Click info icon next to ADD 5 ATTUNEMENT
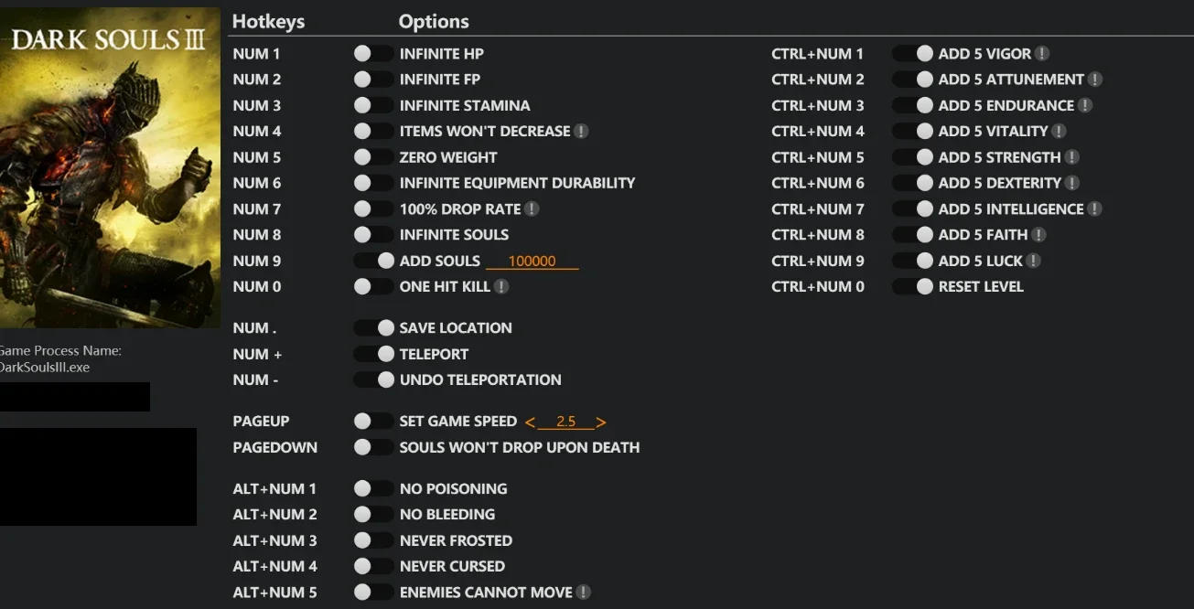Image resolution: width=1194 pixels, height=609 pixels. (x=1095, y=80)
